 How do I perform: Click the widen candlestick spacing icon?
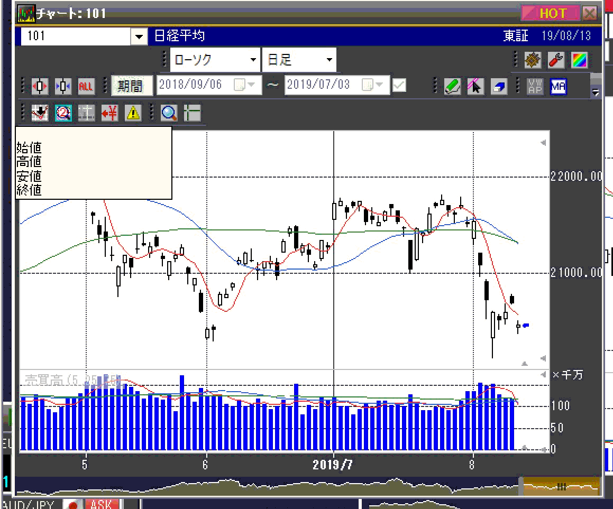tap(40, 86)
